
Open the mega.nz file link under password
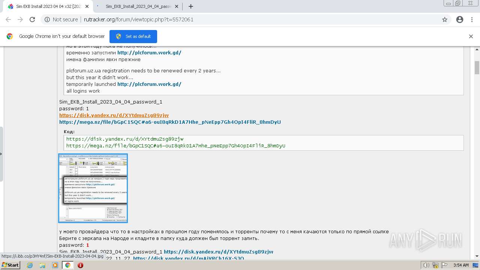point(170,122)
